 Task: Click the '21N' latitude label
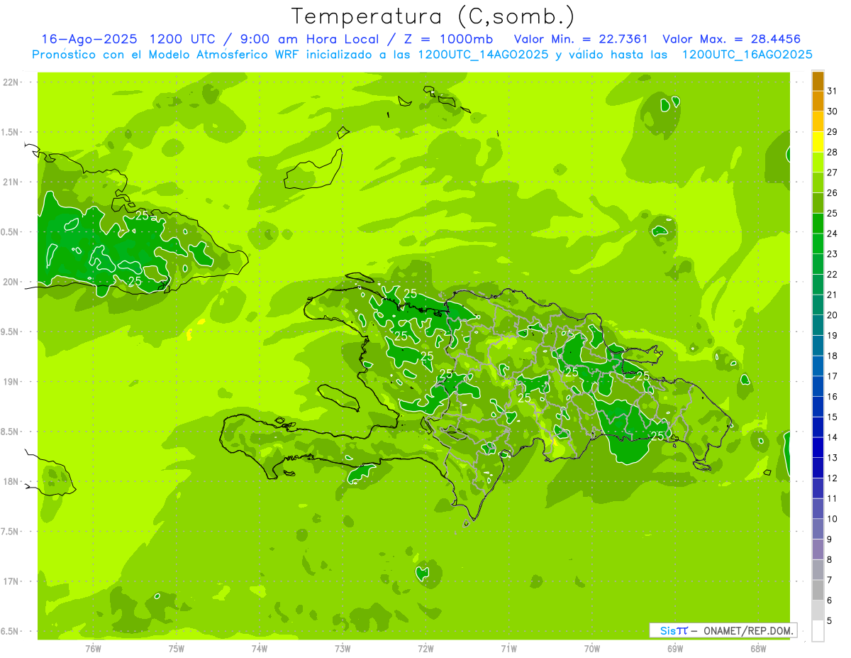[x=10, y=182]
